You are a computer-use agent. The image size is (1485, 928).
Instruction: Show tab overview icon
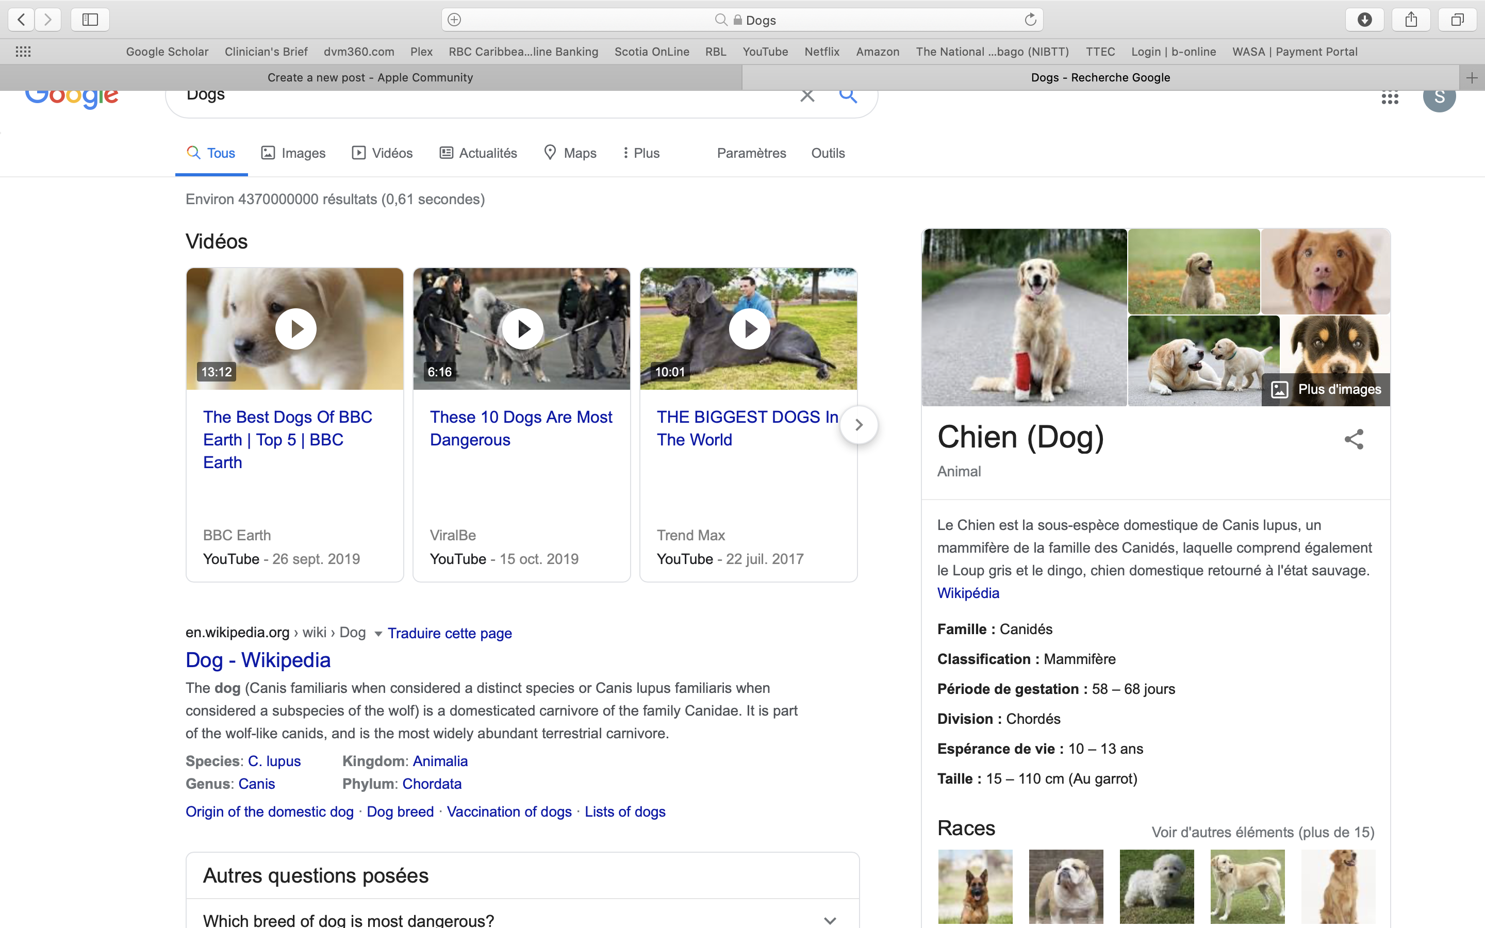1457,20
